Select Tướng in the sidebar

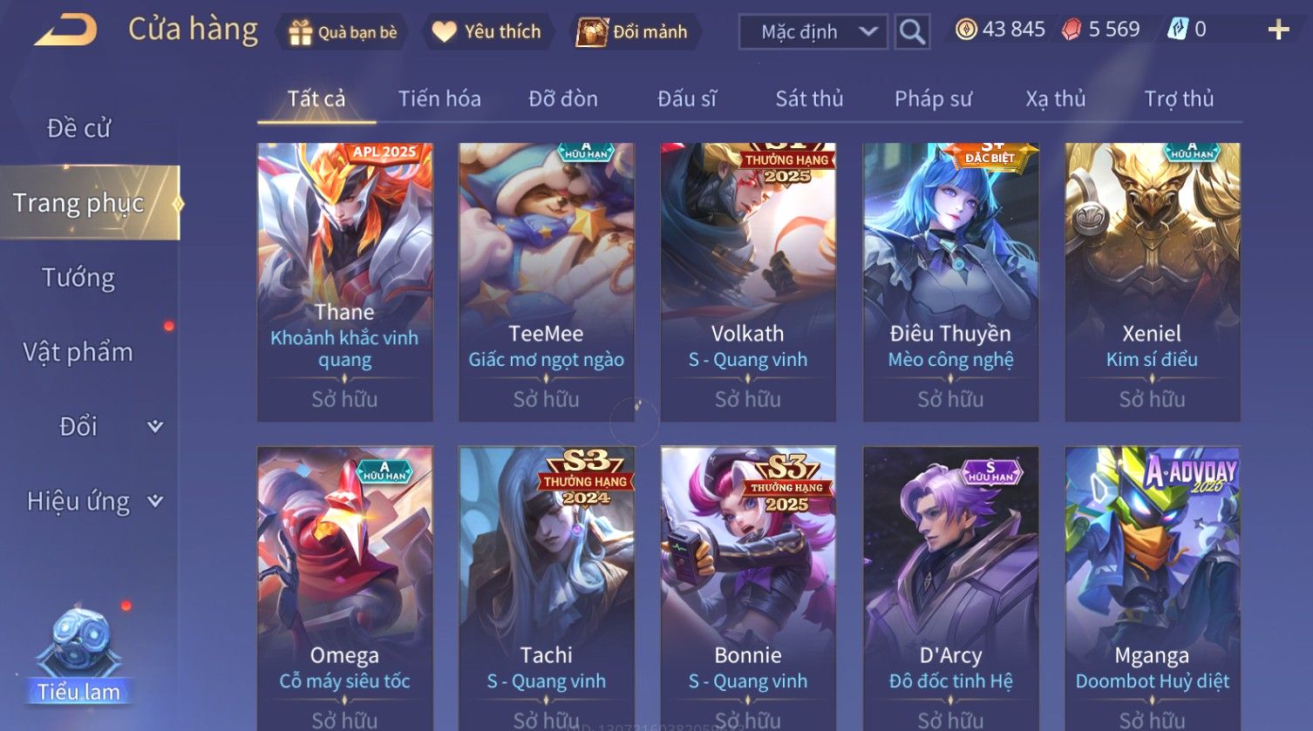78,278
